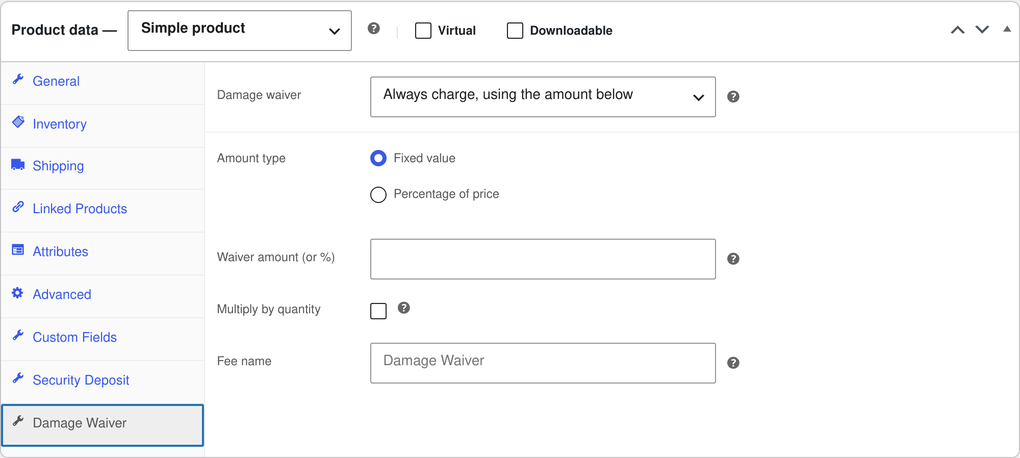Open the General tab

(103, 83)
